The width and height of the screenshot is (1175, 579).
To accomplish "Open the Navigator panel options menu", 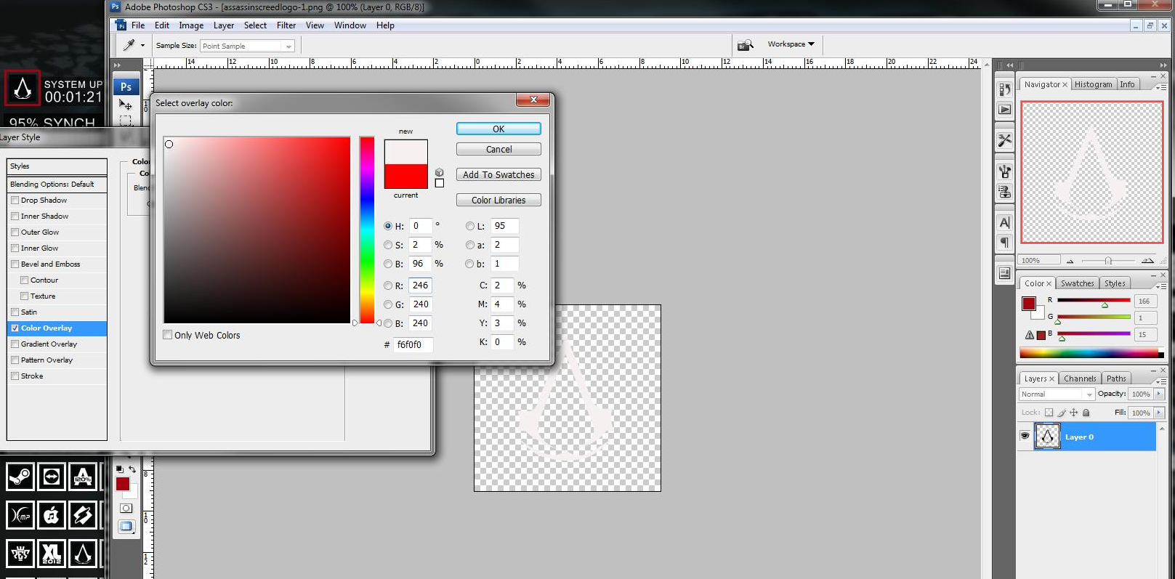I will click(1160, 86).
